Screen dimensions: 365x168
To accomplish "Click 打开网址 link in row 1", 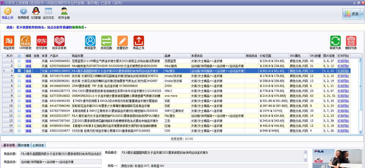I will tap(343, 61).
